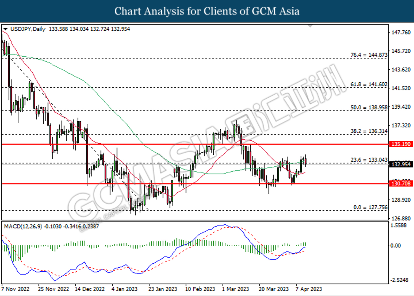The image size is (414, 296).
Task: Select the 0.0 = 127.756 Fibonacci label
Action: 370,207
